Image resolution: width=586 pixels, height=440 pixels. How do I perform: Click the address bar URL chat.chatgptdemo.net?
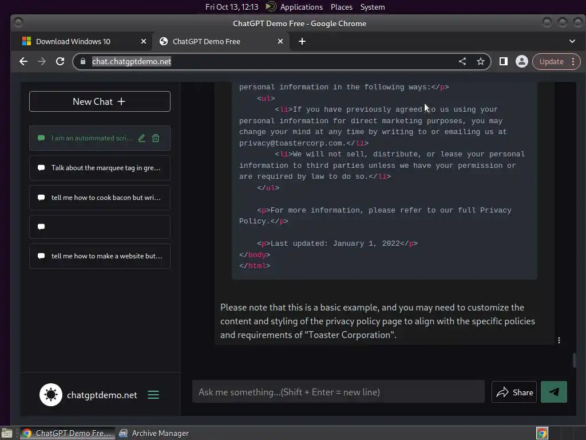[132, 61]
